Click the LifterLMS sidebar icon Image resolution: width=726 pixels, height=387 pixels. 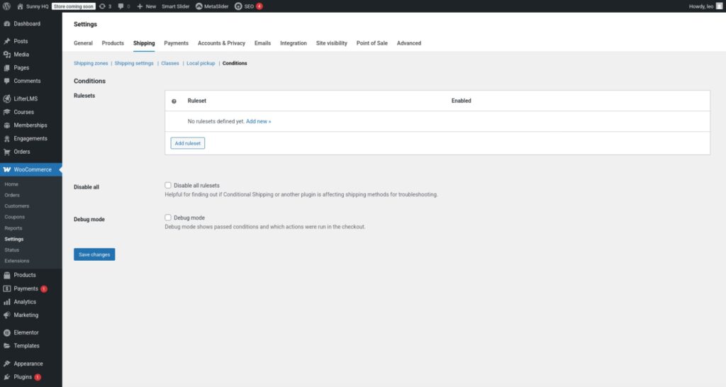[7, 99]
